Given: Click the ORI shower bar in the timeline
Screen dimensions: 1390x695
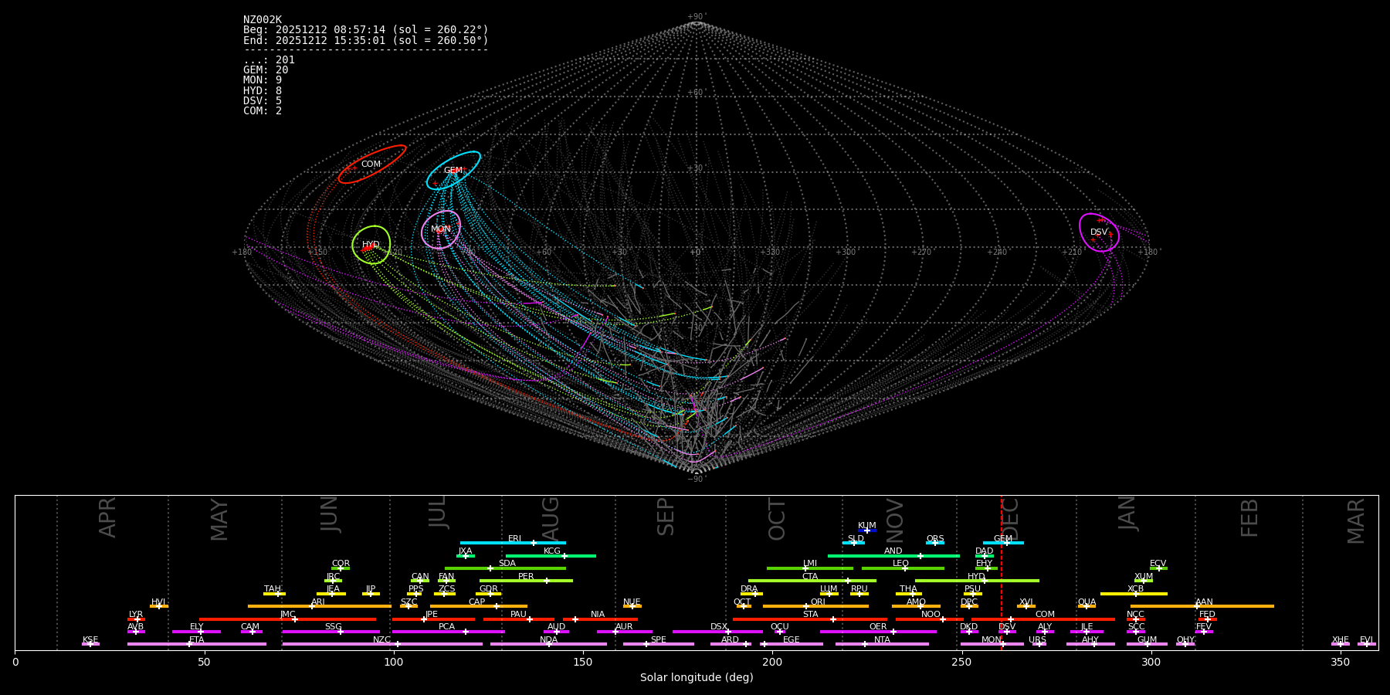Looking at the screenshot, I should (815, 606).
